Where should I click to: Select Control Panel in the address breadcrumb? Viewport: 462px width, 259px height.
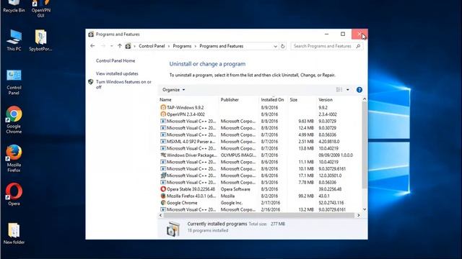152,46
